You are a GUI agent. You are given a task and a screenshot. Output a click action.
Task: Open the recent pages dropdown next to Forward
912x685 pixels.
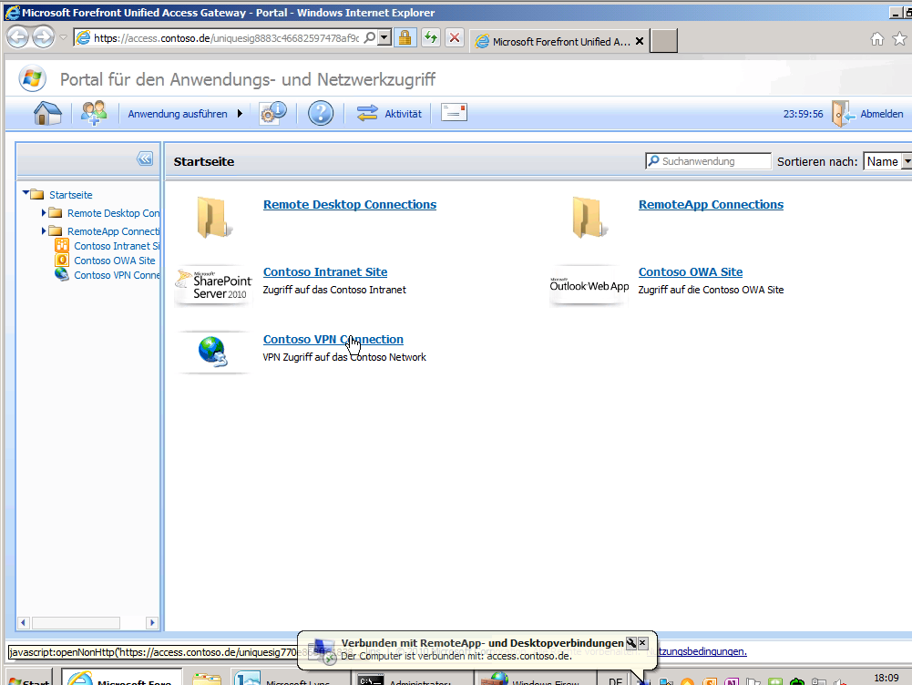pos(64,38)
